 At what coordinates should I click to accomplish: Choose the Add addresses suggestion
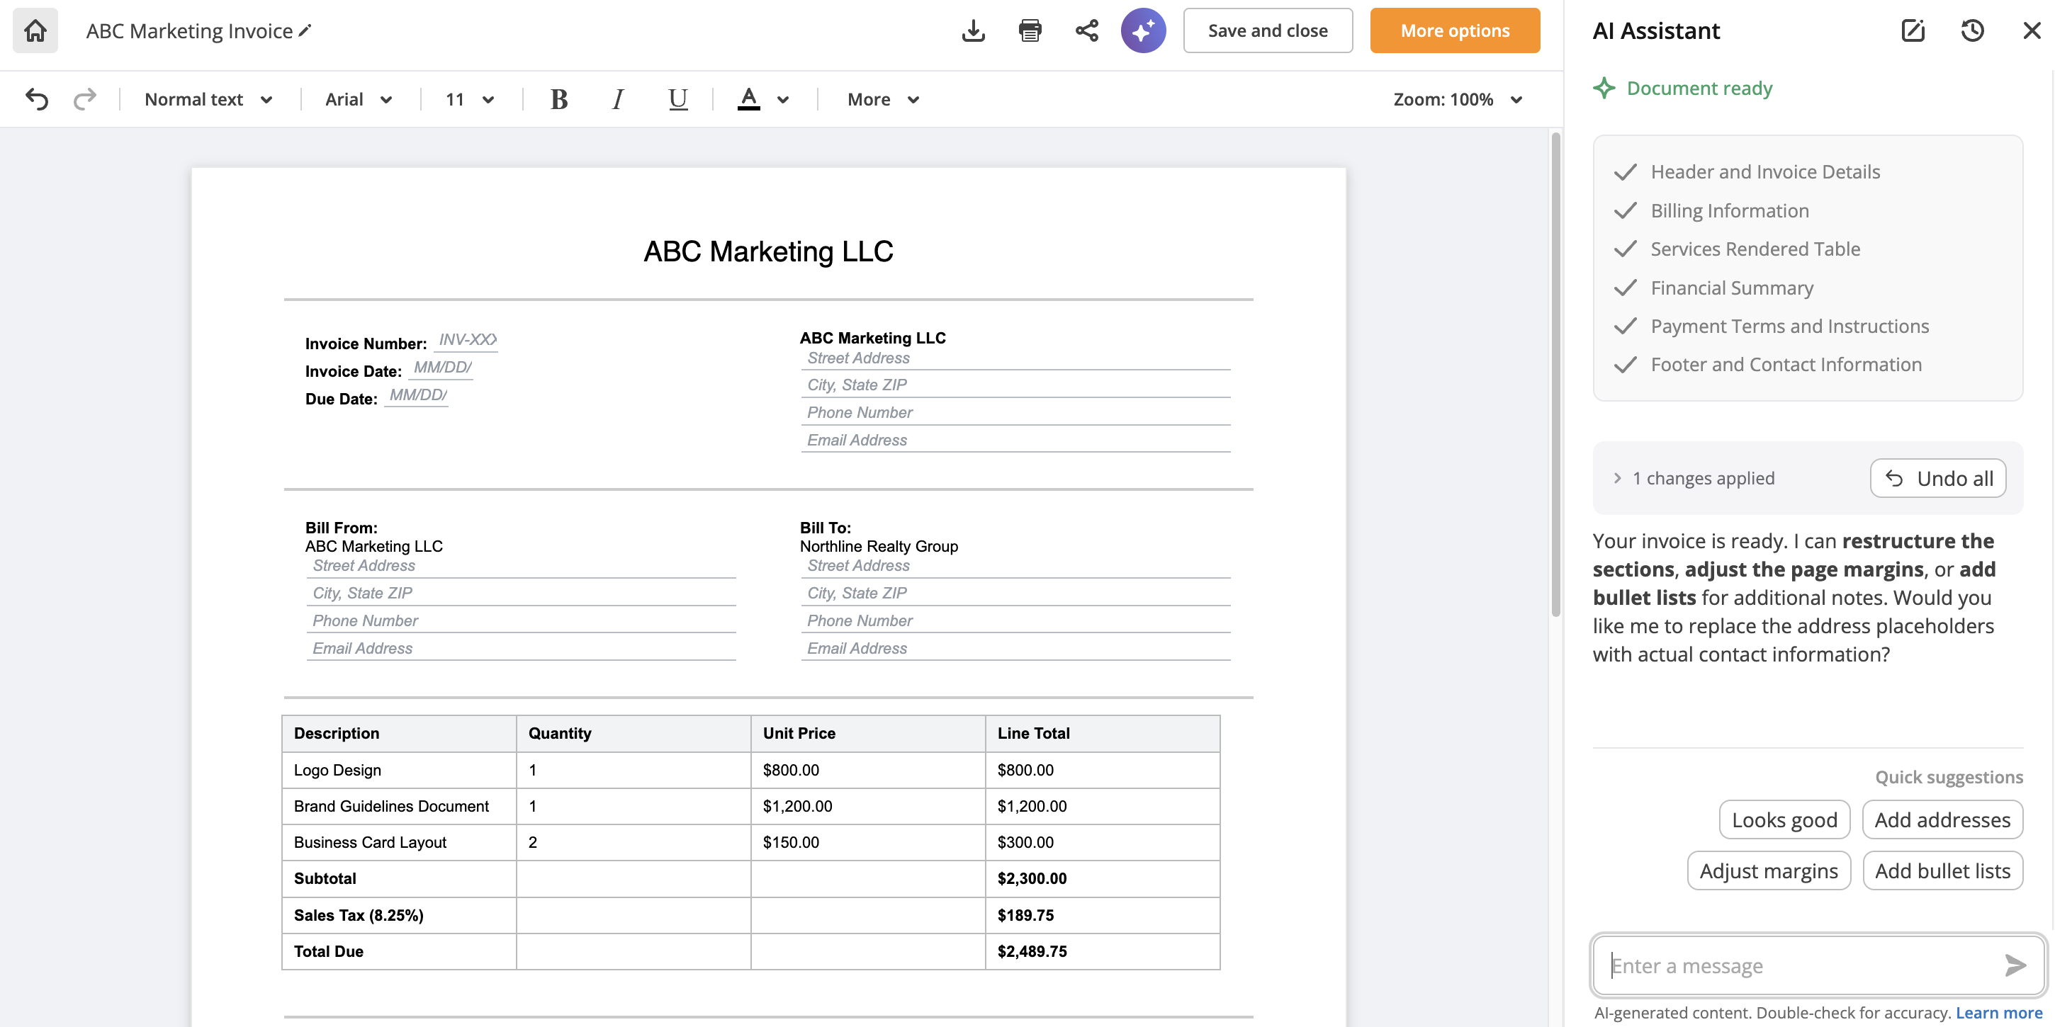1942,819
